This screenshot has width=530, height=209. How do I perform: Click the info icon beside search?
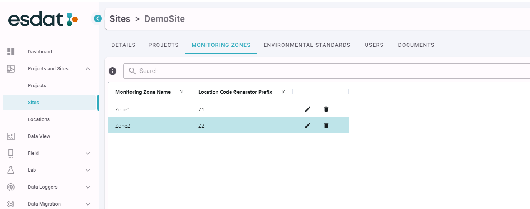[x=112, y=71]
